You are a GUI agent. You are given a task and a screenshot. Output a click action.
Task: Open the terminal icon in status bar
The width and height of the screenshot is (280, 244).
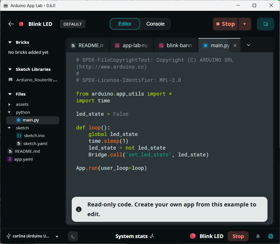click(x=73, y=236)
